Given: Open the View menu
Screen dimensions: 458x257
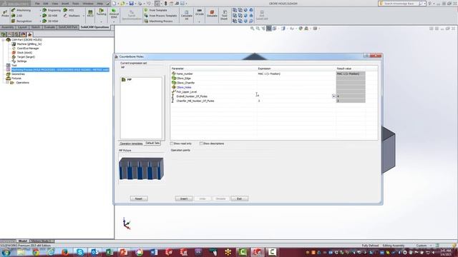Looking at the screenshot, I should [x=55, y=4].
